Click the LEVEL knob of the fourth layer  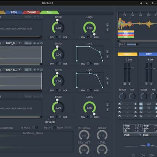click(x=89, y=108)
